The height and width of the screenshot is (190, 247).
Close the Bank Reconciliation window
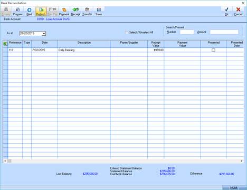[x=243, y=3]
